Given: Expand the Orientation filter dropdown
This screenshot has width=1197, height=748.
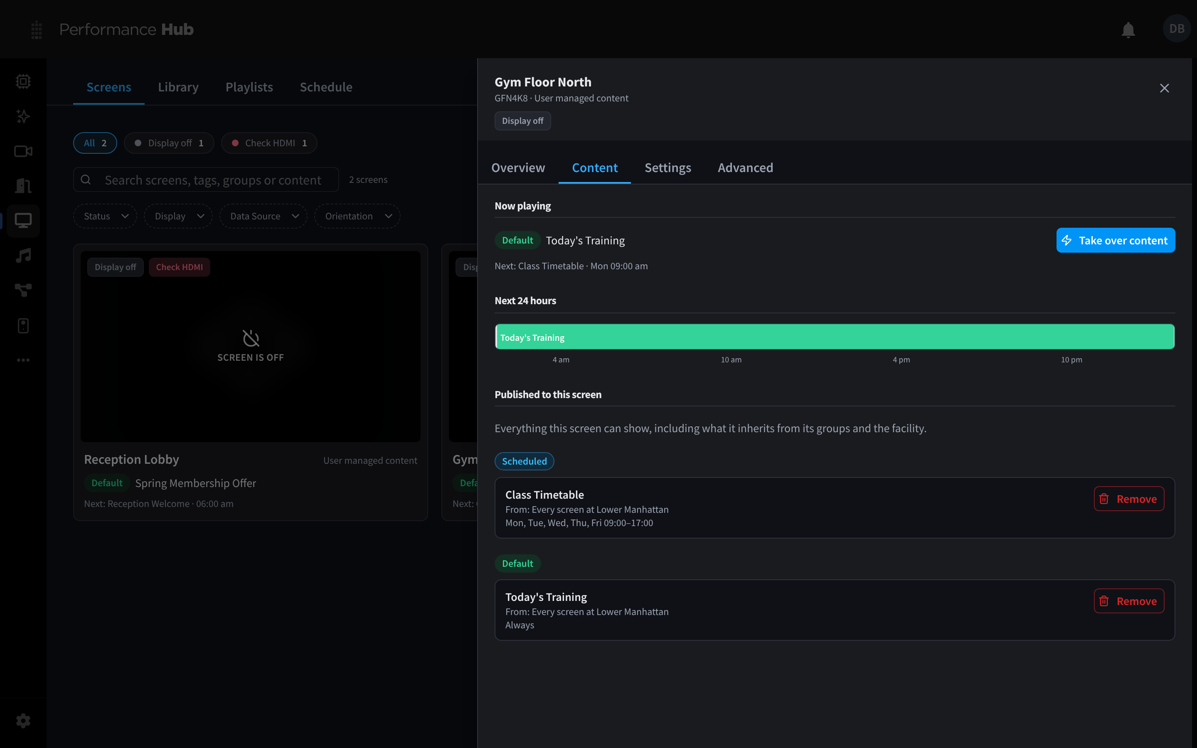Looking at the screenshot, I should pyautogui.click(x=357, y=216).
